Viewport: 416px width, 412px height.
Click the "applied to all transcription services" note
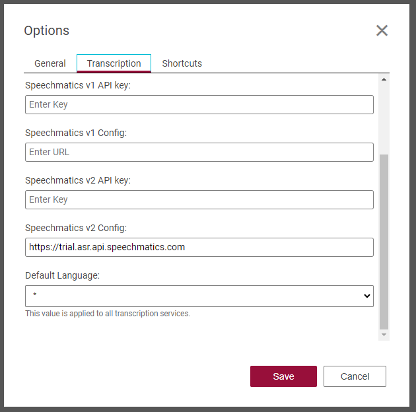108,314
